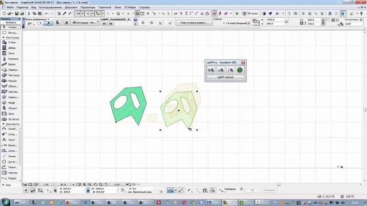The height and width of the screenshot is (206, 367).
Task: Select the Slab (Перекр...) tool
Action: (10, 70)
